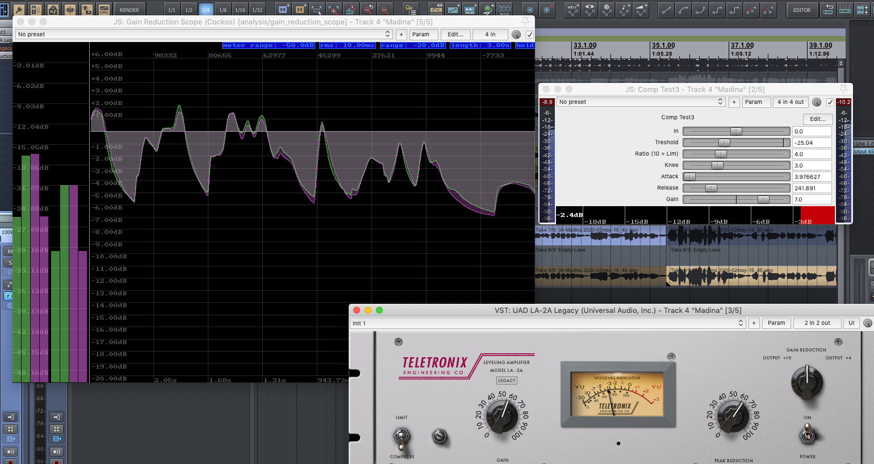The image size is (874, 464).
Task: Click the Release slider in Comp Test3
Action: click(x=736, y=188)
